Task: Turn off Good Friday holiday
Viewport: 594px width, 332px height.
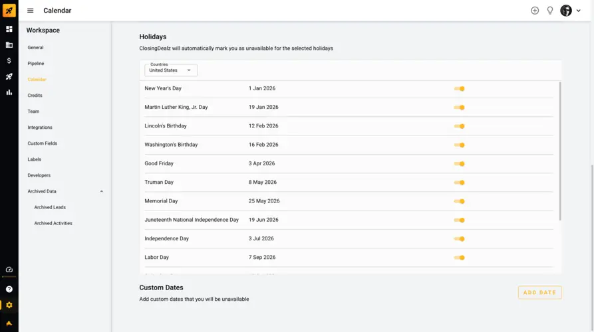Action: tap(459, 164)
